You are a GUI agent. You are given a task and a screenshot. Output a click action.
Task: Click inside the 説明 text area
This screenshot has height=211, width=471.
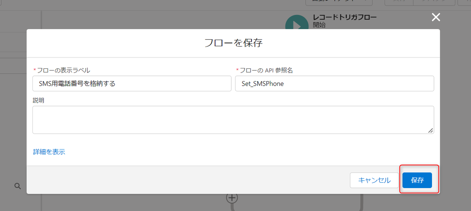click(x=233, y=120)
